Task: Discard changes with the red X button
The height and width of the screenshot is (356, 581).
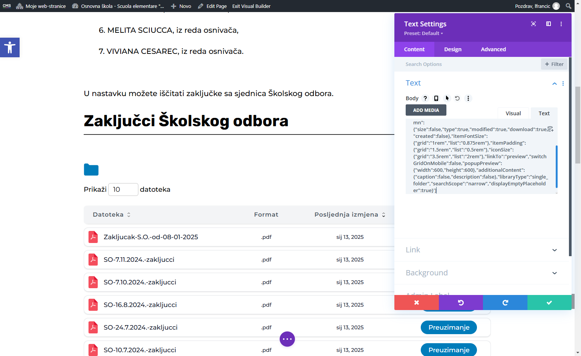Action: click(x=417, y=303)
